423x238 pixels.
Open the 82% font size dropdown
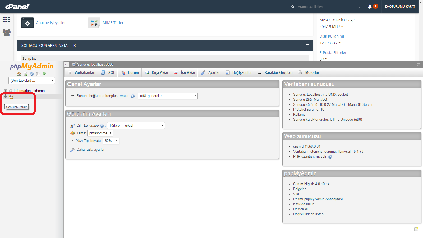pyautogui.click(x=111, y=141)
